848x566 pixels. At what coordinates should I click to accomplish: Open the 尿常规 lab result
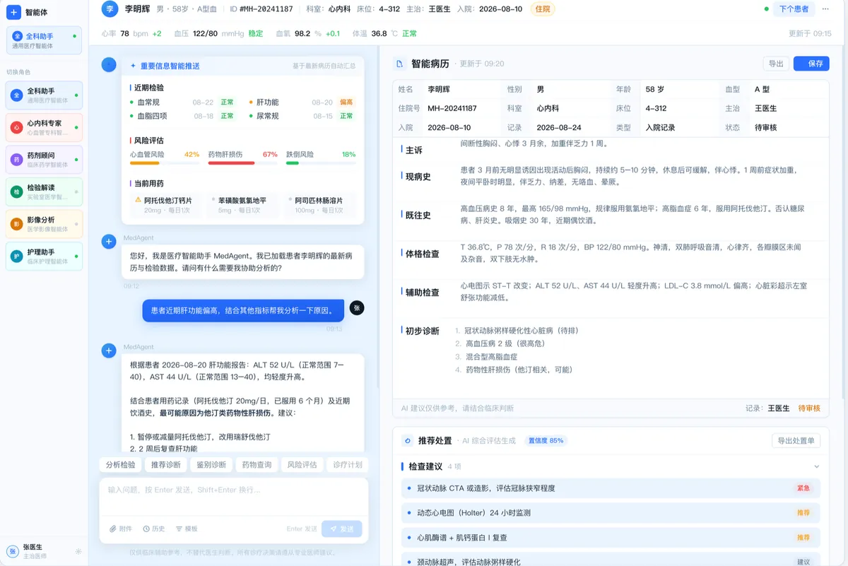click(x=302, y=116)
